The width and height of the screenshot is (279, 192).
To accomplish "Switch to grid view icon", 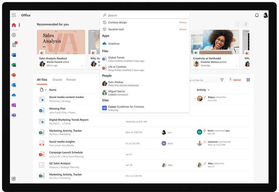I will pos(248,80).
